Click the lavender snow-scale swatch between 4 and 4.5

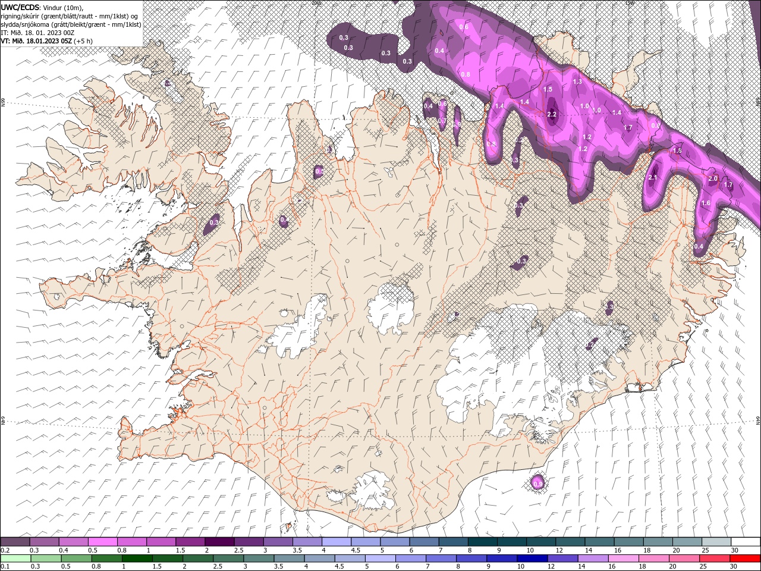click(337, 542)
